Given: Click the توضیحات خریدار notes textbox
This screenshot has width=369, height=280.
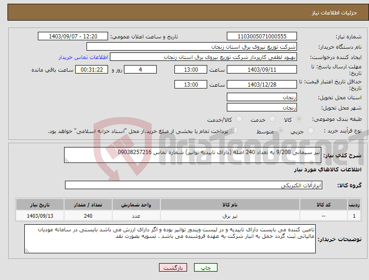Looking at the screenshot, I should point(170,239).
